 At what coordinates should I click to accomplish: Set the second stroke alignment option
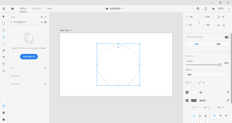point(200,116)
